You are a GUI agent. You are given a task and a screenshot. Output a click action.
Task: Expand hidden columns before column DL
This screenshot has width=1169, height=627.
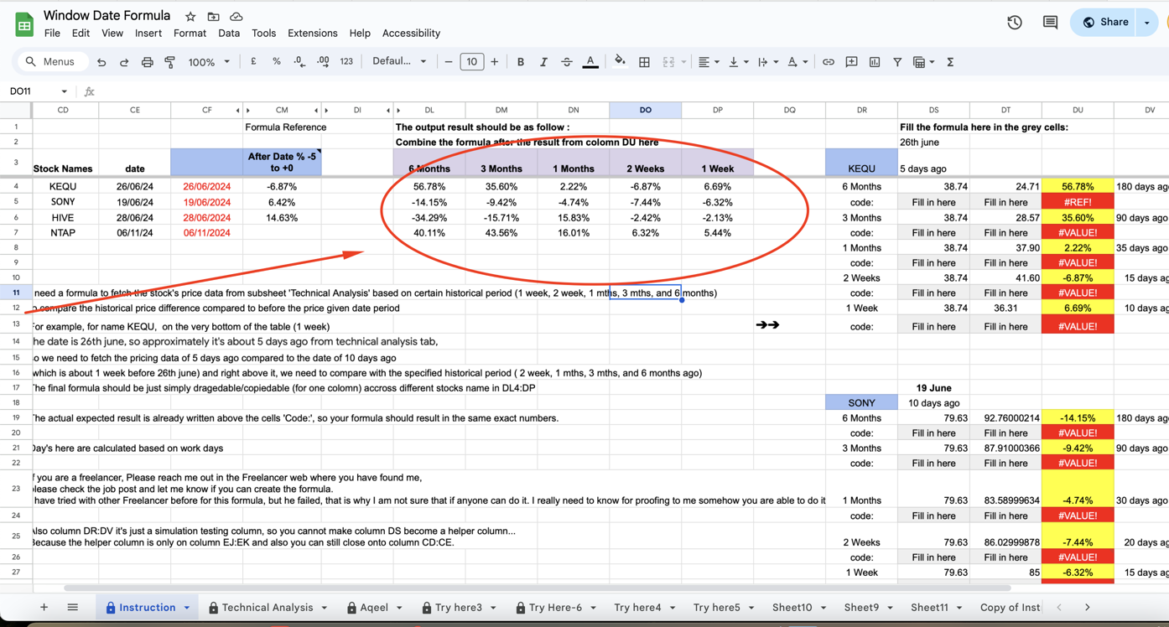398,110
